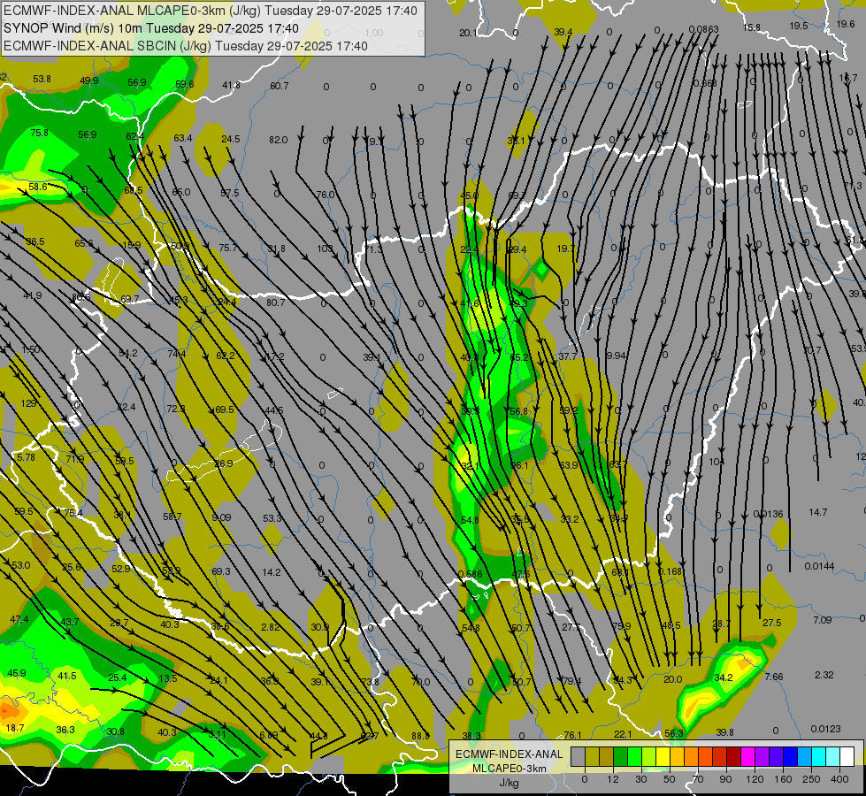This screenshot has height=796, width=866.
Task: Click the map value 88.8
Action: [x=420, y=736]
